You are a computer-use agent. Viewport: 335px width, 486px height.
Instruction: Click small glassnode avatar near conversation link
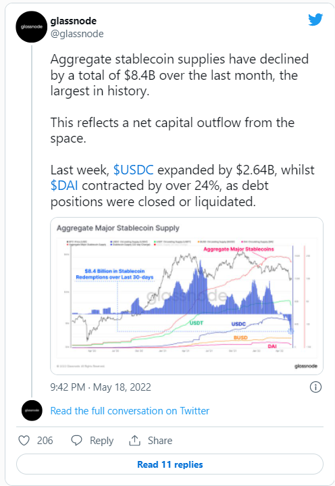[x=32, y=410]
